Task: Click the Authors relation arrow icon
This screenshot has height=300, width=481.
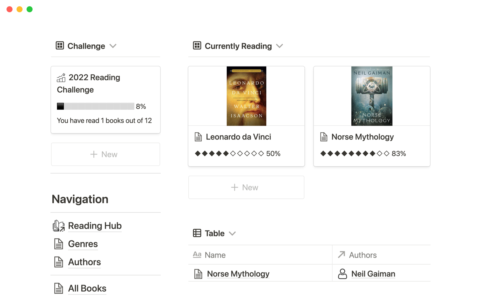Action: [341, 255]
